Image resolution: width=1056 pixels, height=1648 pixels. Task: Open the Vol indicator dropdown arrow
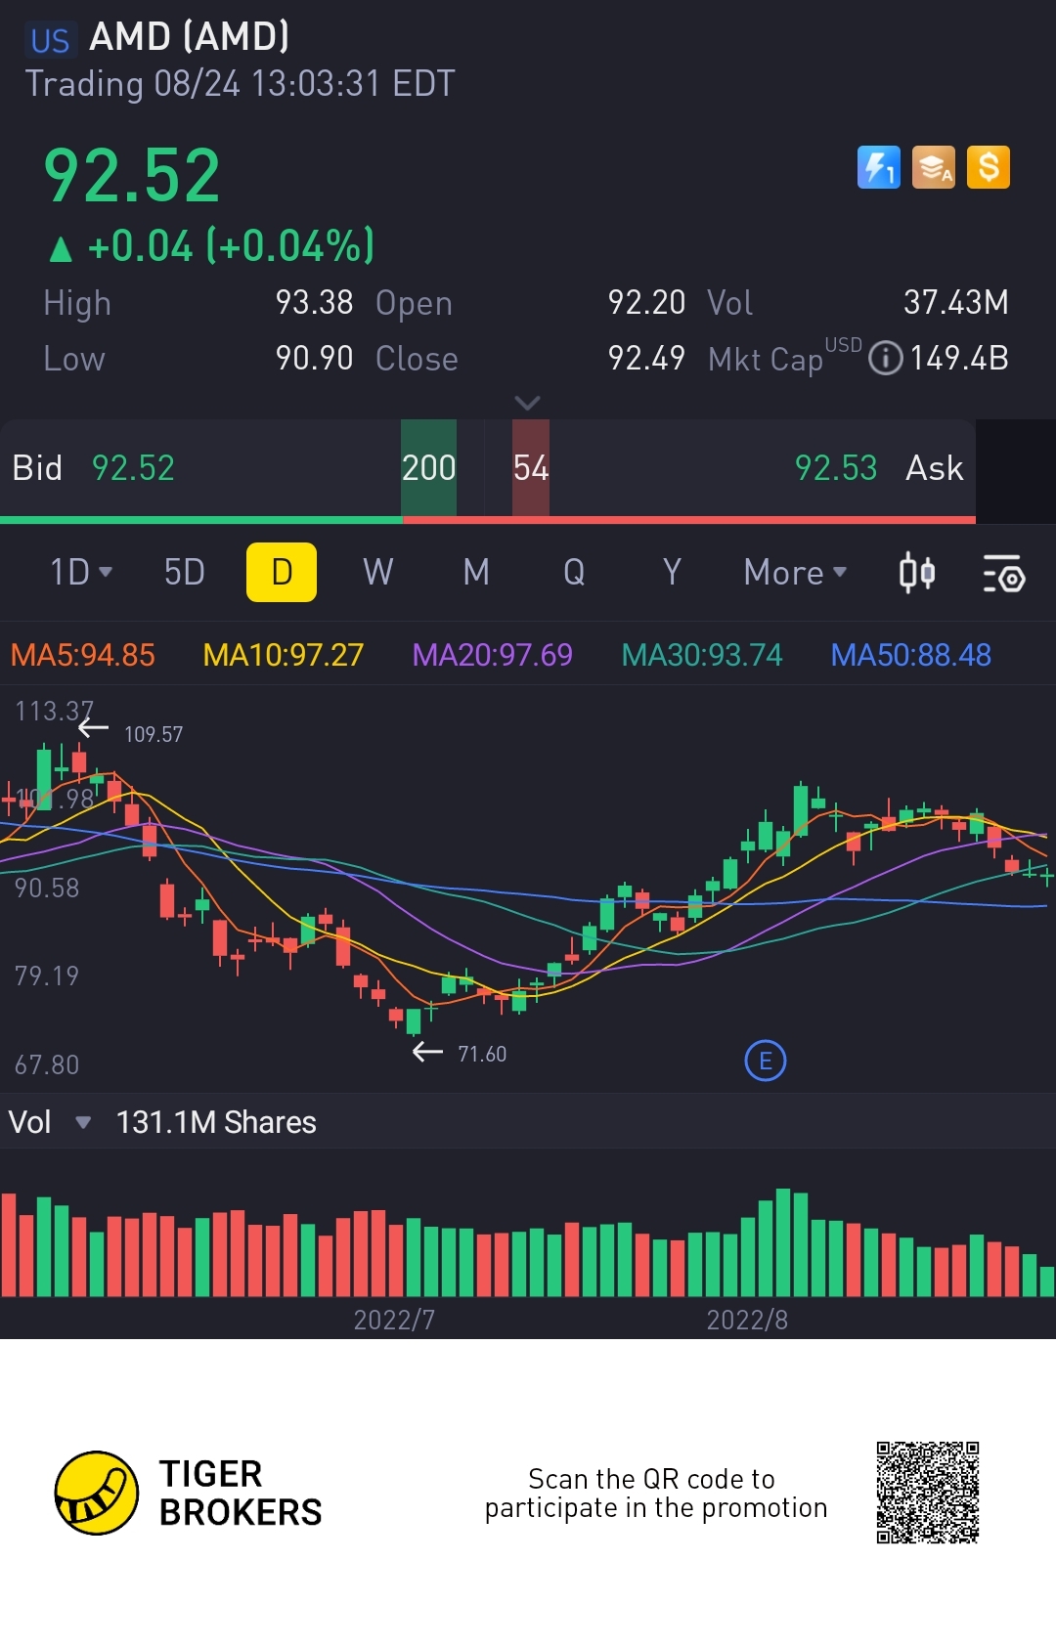(83, 1122)
